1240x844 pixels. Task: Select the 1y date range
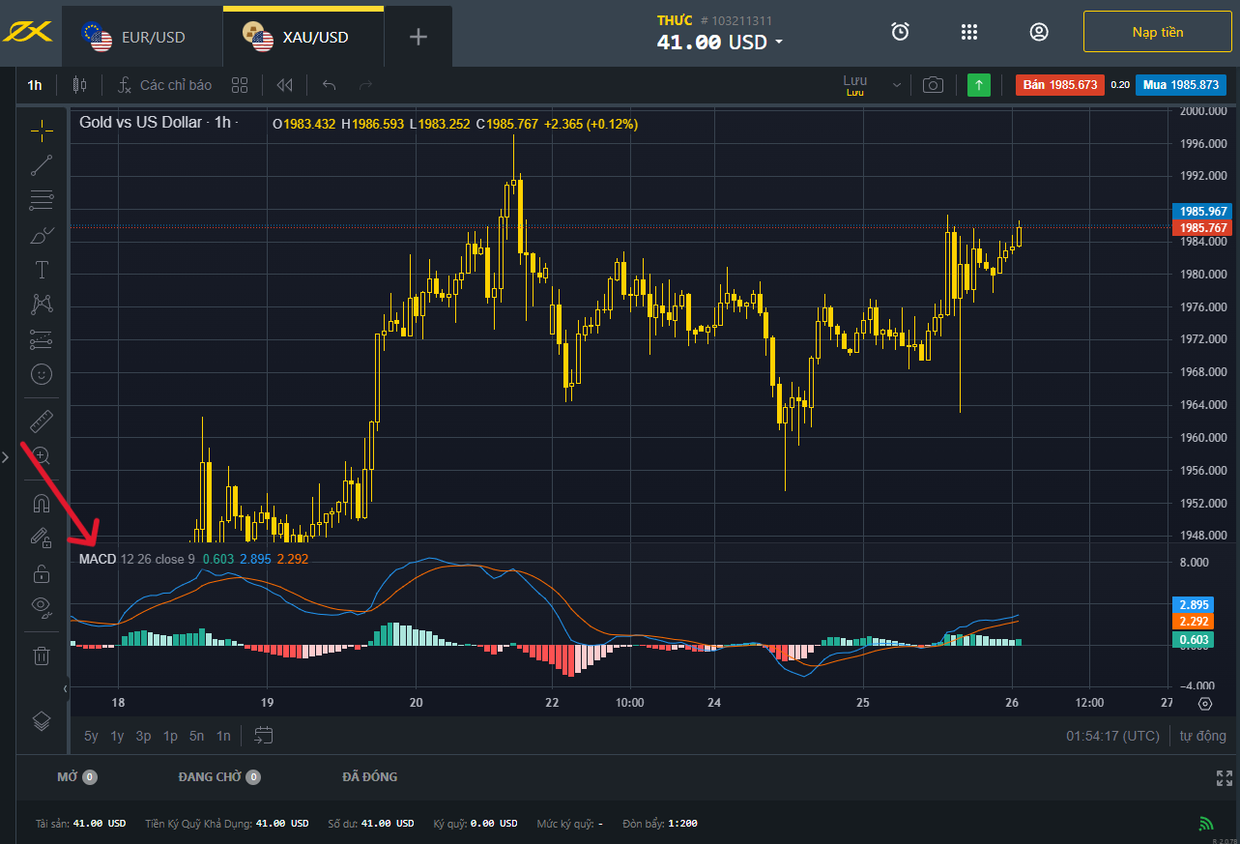click(x=117, y=736)
